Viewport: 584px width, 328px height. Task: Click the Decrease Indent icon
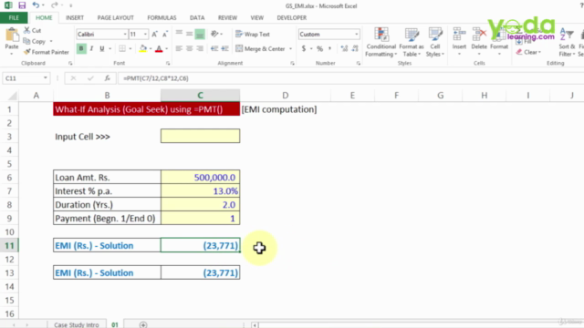pos(214,48)
